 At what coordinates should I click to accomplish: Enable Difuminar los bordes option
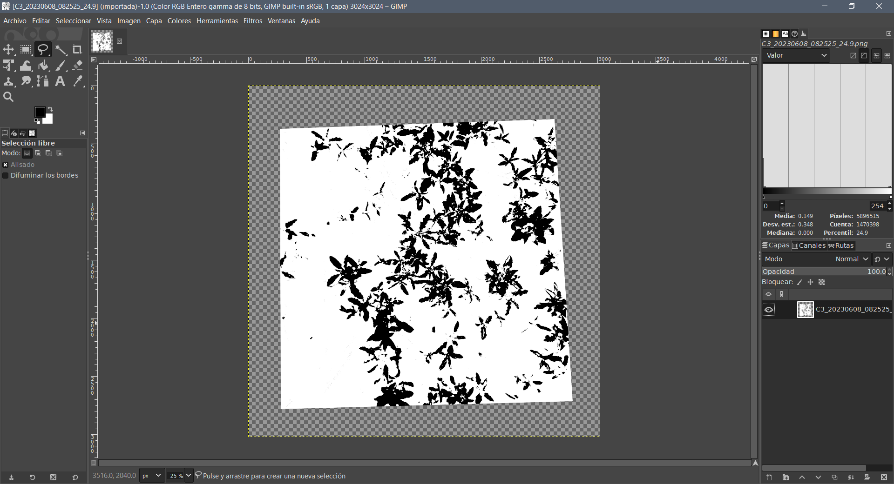pos(6,175)
